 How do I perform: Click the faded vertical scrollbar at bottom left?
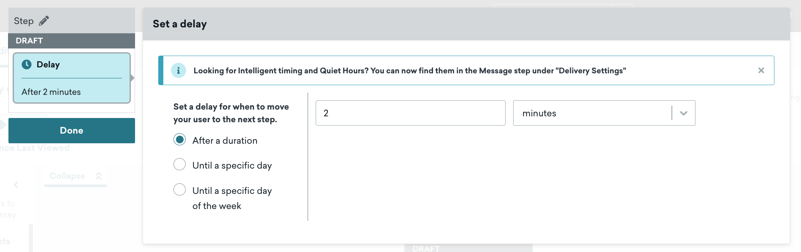click(x=31, y=238)
